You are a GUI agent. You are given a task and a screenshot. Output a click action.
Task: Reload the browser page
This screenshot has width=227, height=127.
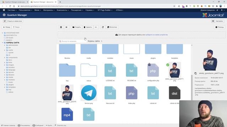pyautogui.click(x=10, y=6)
